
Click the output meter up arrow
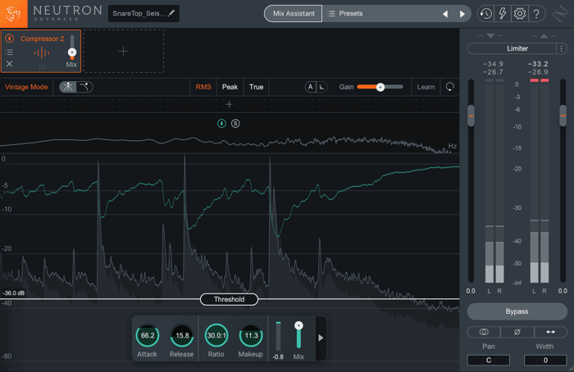[x=544, y=36]
